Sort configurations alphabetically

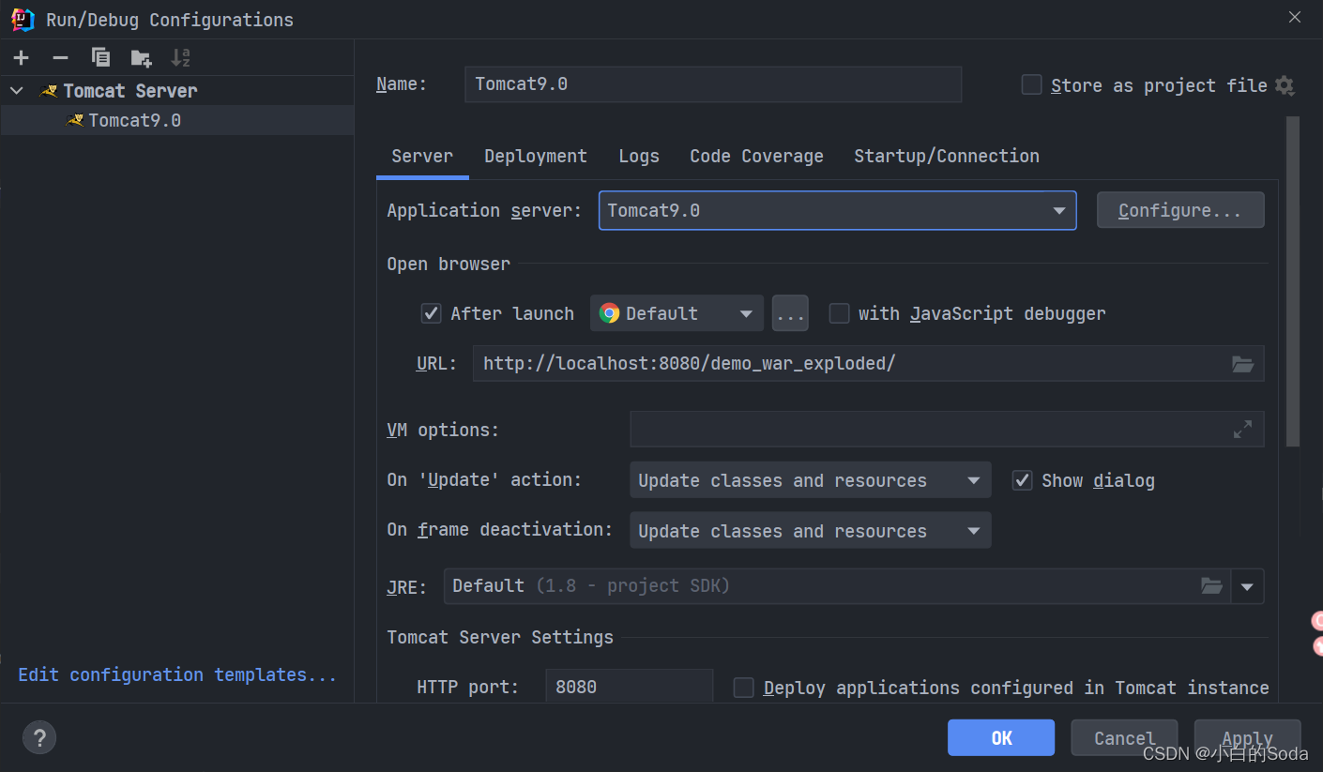click(180, 58)
